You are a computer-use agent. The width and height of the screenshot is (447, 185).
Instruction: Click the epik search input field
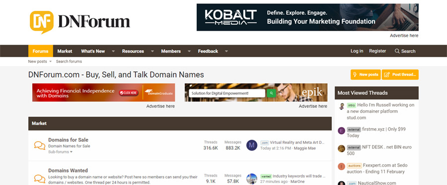[x=227, y=93]
